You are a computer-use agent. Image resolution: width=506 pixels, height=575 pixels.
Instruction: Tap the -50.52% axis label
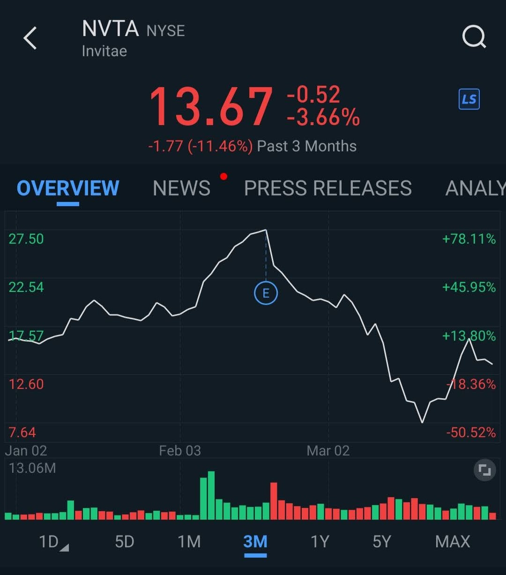[471, 432]
